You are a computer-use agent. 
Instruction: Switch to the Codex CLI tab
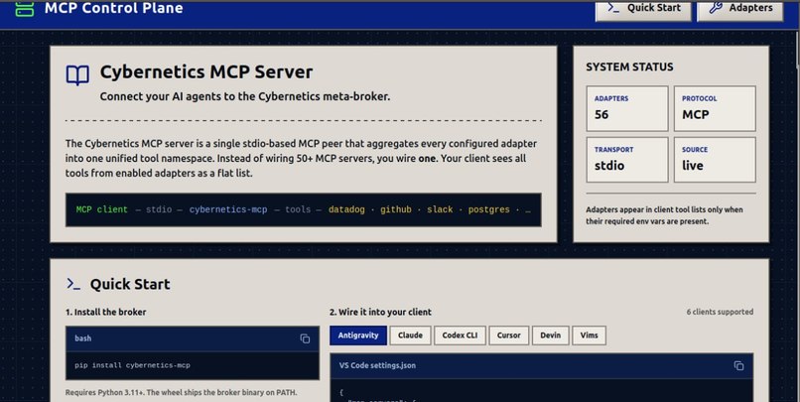(x=460, y=335)
